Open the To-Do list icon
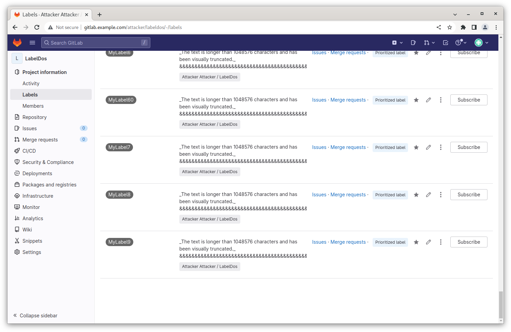The image size is (511, 332). [x=446, y=43]
